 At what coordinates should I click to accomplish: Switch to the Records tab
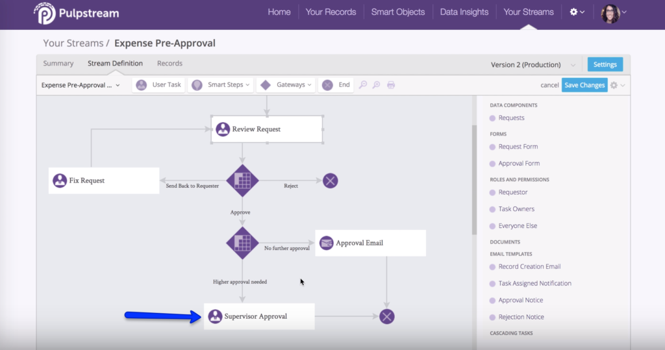click(x=169, y=63)
